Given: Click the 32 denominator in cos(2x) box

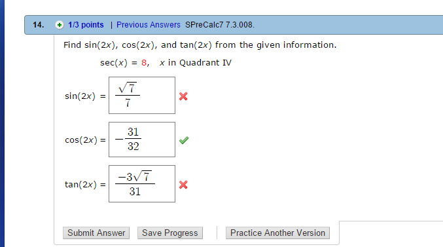Looking at the screenshot, I should click(x=133, y=146).
